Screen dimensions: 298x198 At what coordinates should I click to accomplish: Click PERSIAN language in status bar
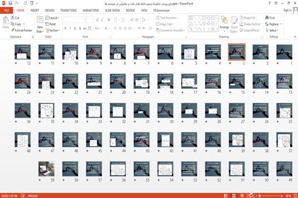(33, 196)
